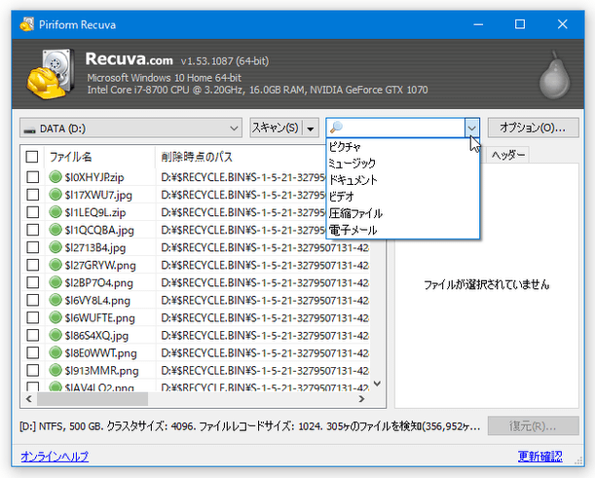The width and height of the screenshot is (595, 478).
Task: Click the green status dot for $I2BP7O4.png
Action: pos(56,282)
